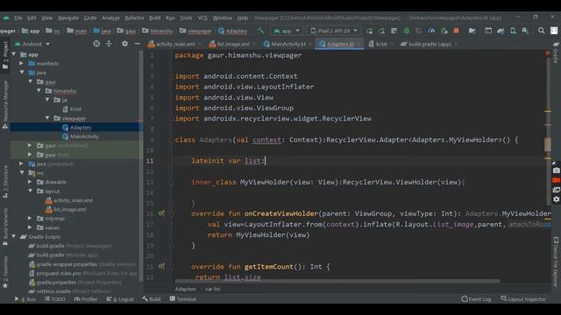
Task: Click the Select Opened File target icon
Action: (96, 44)
